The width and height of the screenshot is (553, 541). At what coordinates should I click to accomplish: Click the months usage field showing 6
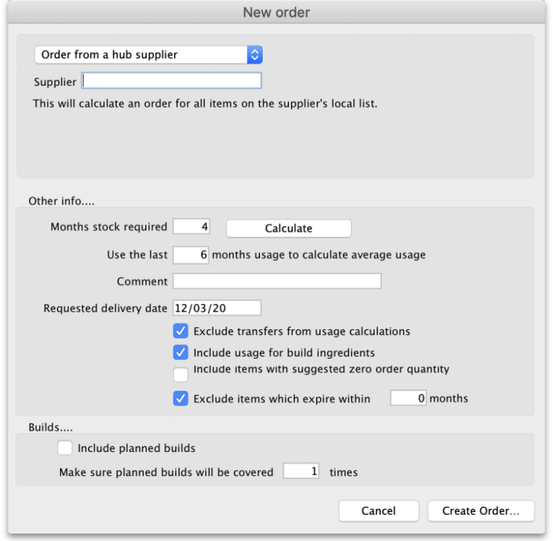pos(191,255)
